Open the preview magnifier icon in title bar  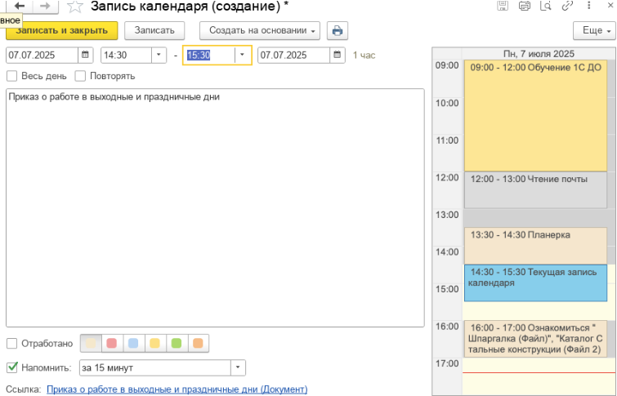pos(545,7)
